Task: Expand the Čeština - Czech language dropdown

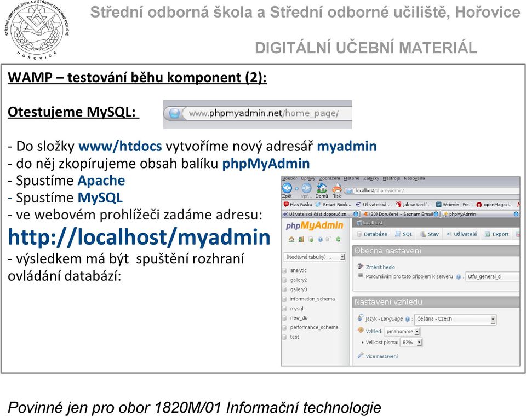Action: pyautogui.click(x=455, y=319)
